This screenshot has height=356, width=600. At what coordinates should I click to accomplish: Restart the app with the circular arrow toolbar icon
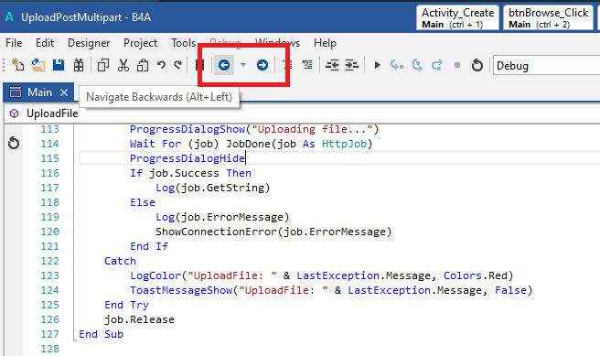click(477, 65)
